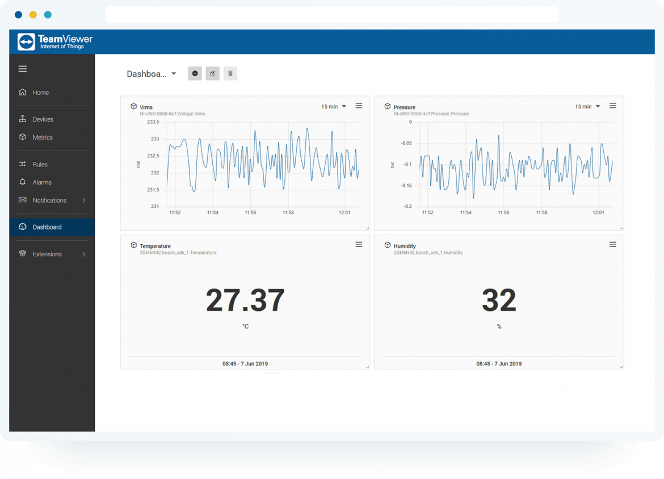
Task: Open the Vrms widget hamburger menu
Action: point(359,106)
